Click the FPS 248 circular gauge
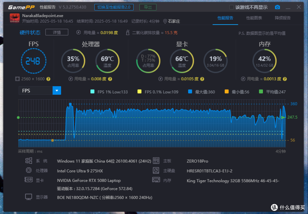The image size is (308, 214). (34, 61)
